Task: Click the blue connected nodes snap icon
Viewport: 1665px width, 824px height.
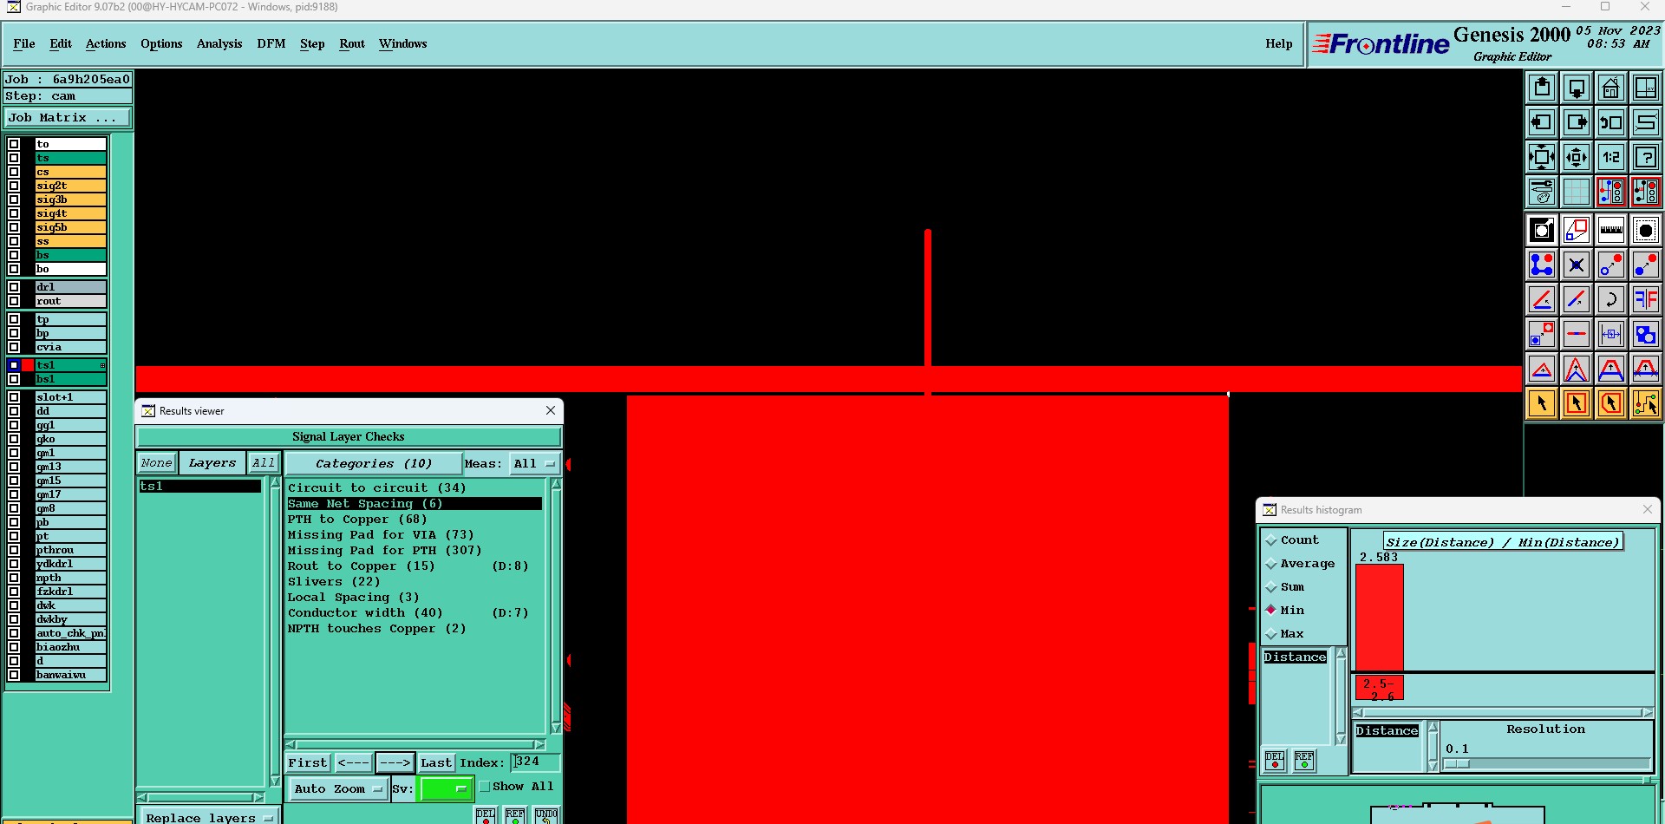Action: coord(1542,265)
